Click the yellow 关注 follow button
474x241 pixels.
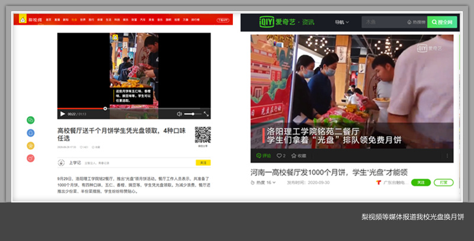coord(203,162)
